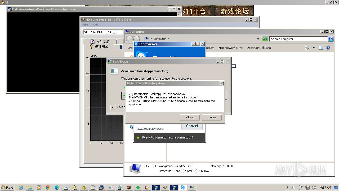Launch Internet Explorer from the taskbar
This screenshot has width=339, height=191.
21,188
